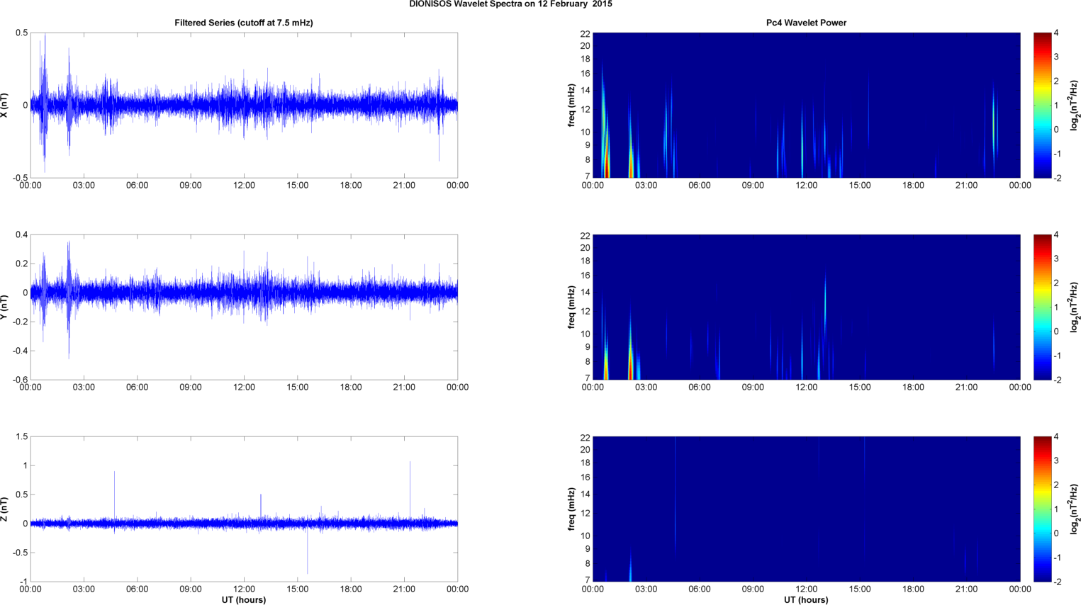Click the log2(nT²/Hz) label of the Y colorbar
Screen dimensions: 1081x605
pyautogui.click(x=1075, y=307)
